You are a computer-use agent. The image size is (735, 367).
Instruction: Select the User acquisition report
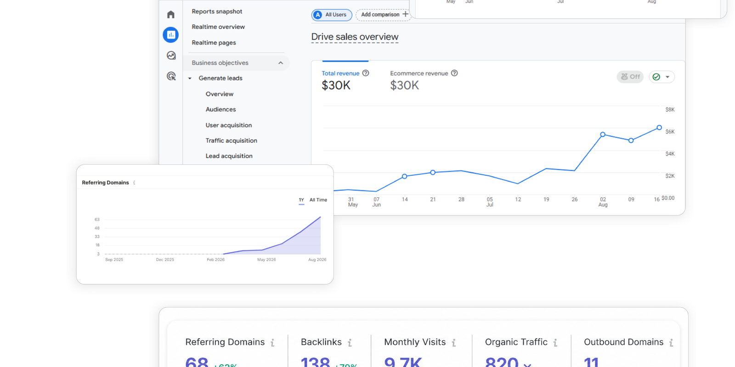pyautogui.click(x=229, y=125)
